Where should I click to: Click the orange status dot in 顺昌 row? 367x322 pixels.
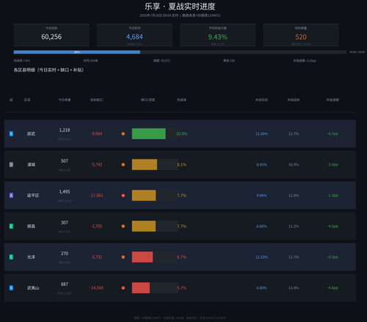[x=123, y=226]
